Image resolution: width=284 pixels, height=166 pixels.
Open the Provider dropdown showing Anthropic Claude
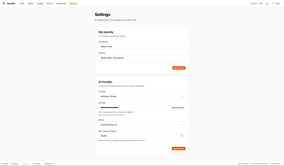(x=142, y=96)
